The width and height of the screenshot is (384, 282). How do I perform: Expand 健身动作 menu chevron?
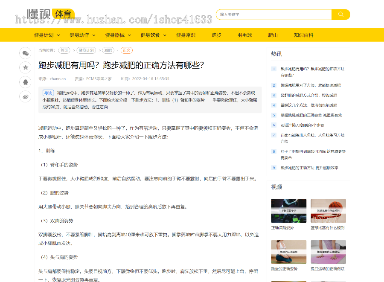[x=94, y=35]
